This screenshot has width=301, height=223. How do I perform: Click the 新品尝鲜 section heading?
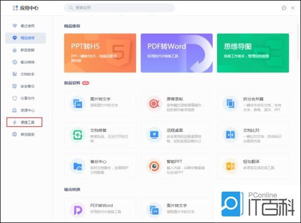[72, 83]
